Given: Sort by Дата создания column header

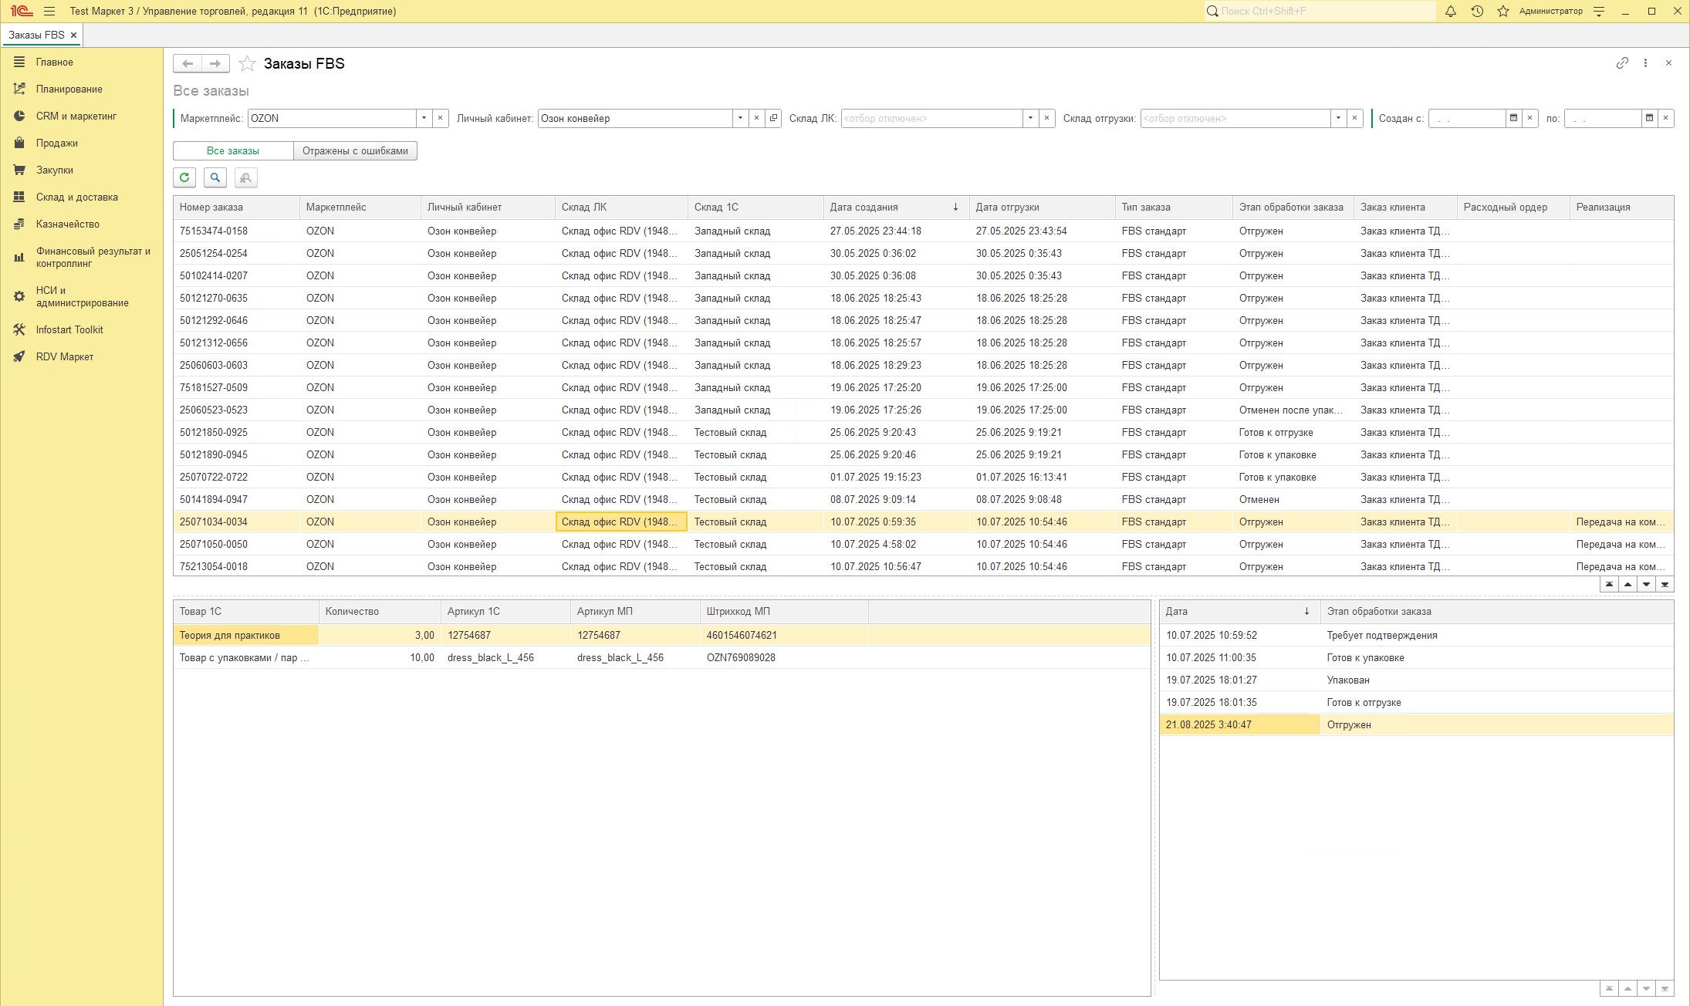Looking at the screenshot, I should (896, 208).
